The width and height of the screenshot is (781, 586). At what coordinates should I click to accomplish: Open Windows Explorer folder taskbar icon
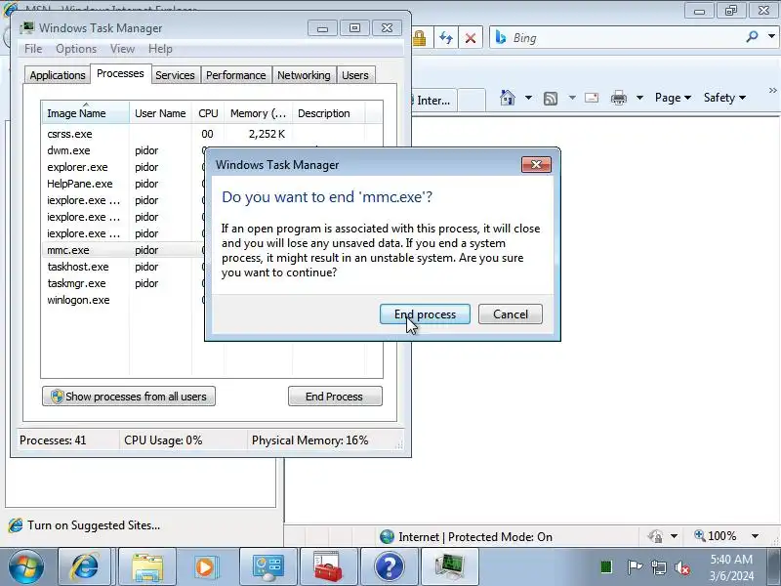[x=147, y=566]
